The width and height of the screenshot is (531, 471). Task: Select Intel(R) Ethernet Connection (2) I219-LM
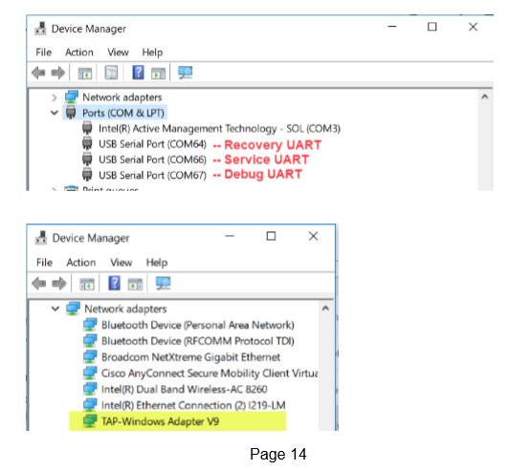(x=193, y=405)
